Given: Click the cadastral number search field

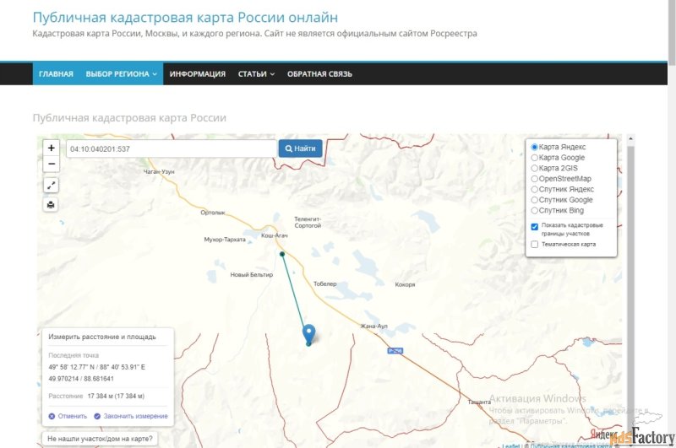Looking at the screenshot, I should [172, 148].
